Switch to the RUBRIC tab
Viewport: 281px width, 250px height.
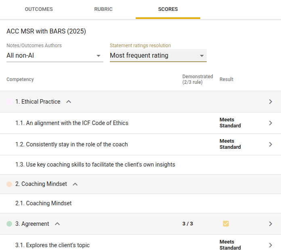pos(103,9)
